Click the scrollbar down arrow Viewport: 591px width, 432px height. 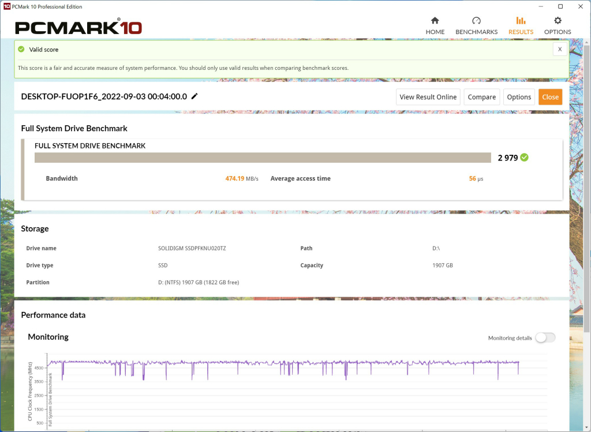pyautogui.click(x=587, y=428)
